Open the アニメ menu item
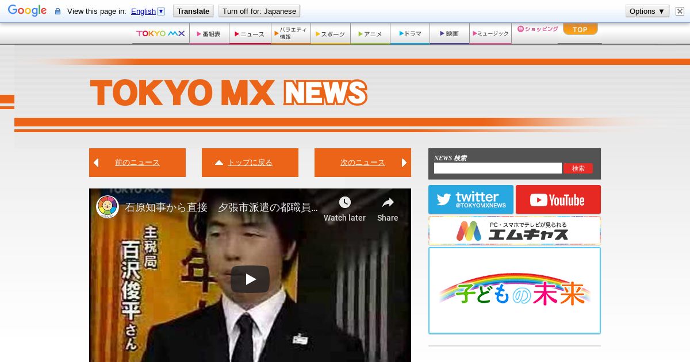Viewport: 690px width, 362px height. [370, 34]
